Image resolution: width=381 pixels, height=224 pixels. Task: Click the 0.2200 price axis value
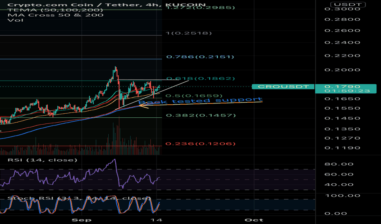coord(342,56)
